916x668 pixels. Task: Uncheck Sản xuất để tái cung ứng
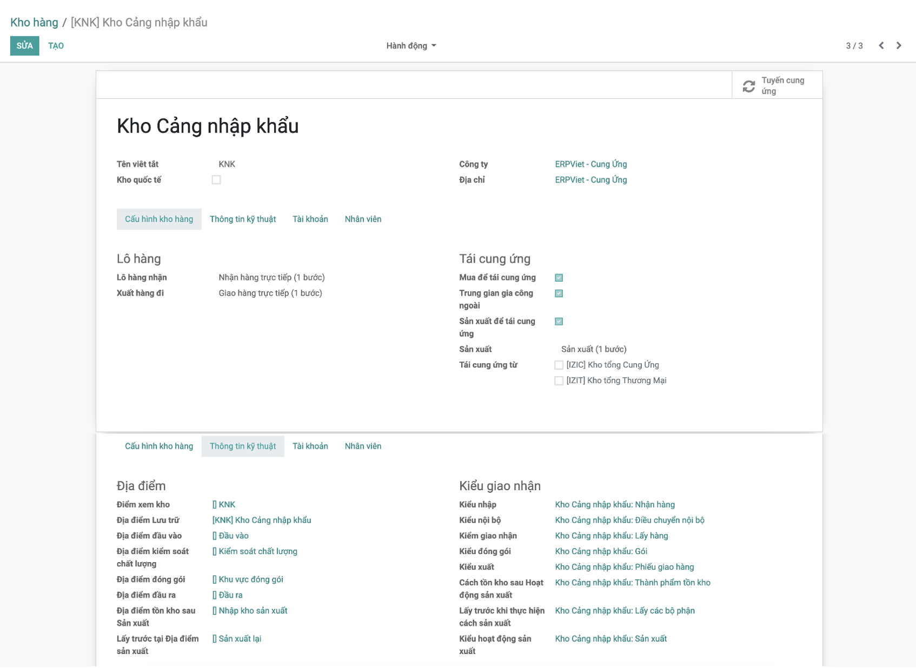tap(559, 322)
